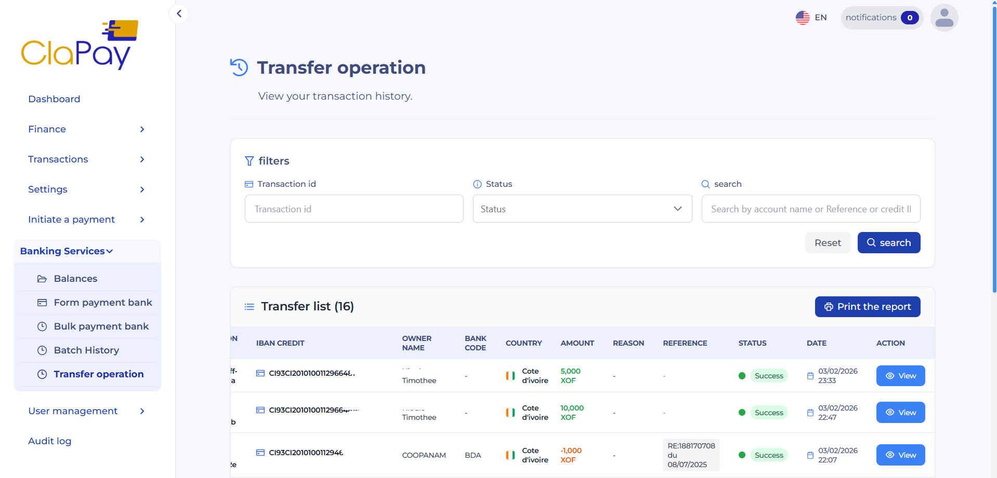Screen dimensions: 997x478
Task: Click the Balances folder icon
Action: pyautogui.click(x=42, y=278)
